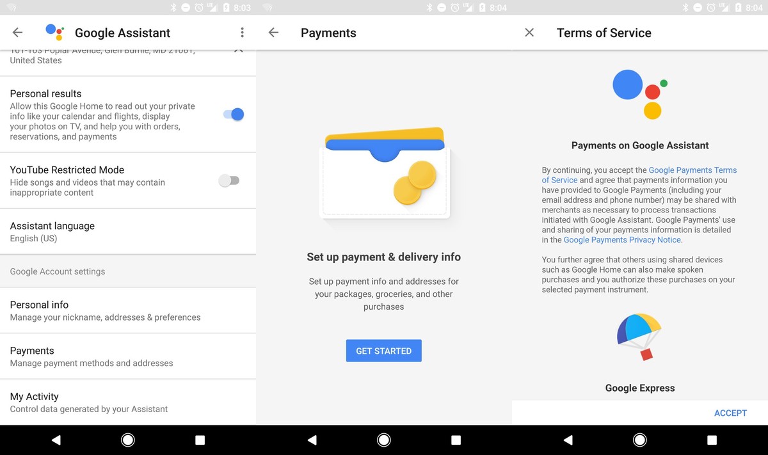Select 'Set up payment & delivery info' heading
This screenshot has width=768, height=455.
[x=384, y=257]
